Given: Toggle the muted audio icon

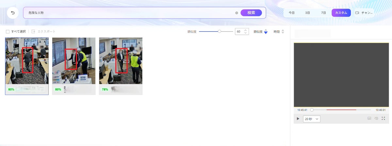Looking at the screenshot, I should [376, 119].
